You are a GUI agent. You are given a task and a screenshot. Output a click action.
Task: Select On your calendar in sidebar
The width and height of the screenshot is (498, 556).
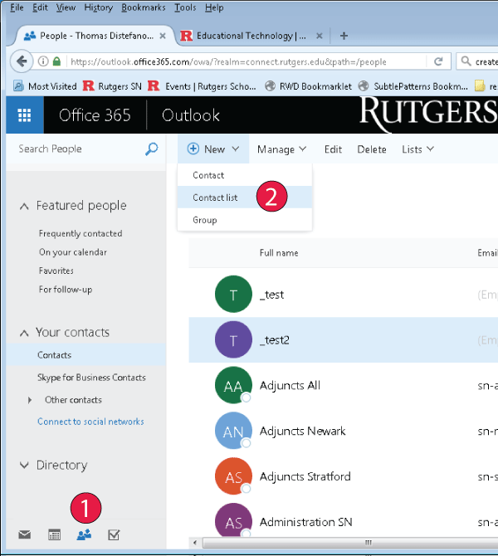coord(73,252)
